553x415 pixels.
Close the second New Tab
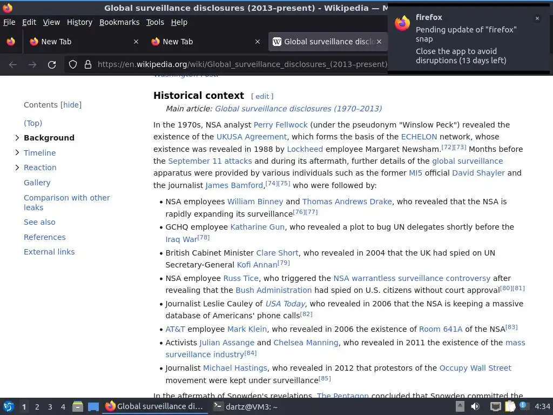pyautogui.click(x=258, y=42)
